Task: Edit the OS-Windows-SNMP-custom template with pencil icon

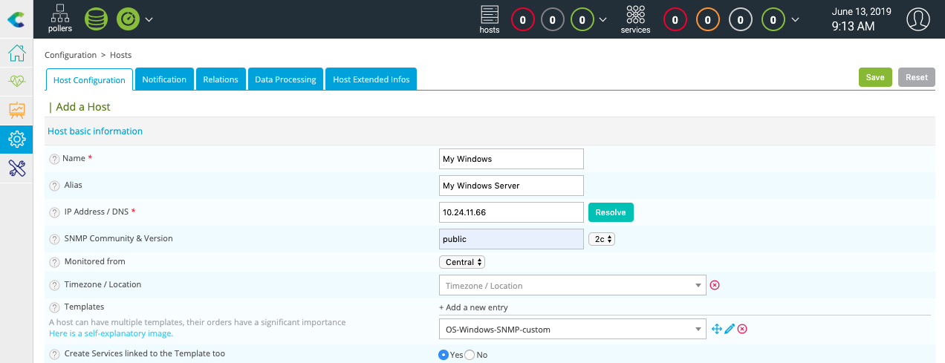Action: [x=729, y=329]
